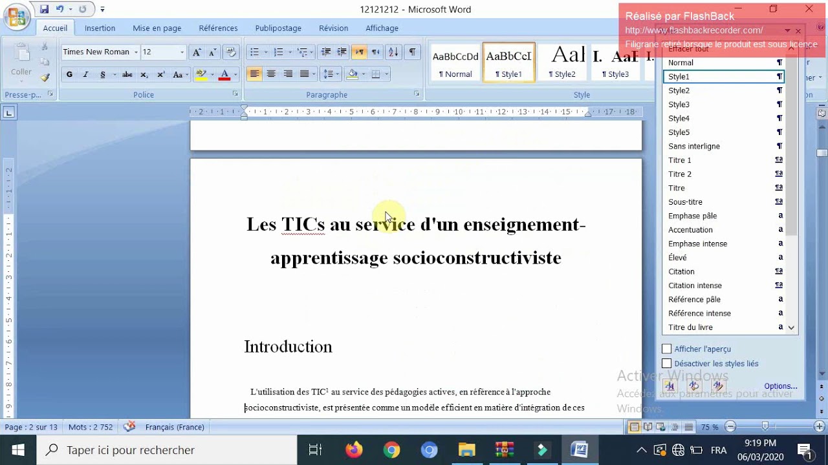Click the Windows search box in taskbar
The height and width of the screenshot is (465, 828).
(167, 450)
